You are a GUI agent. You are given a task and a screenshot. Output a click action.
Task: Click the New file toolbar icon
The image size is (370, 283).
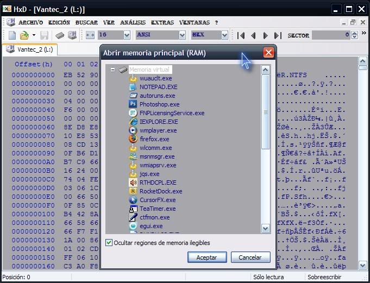coord(12,35)
